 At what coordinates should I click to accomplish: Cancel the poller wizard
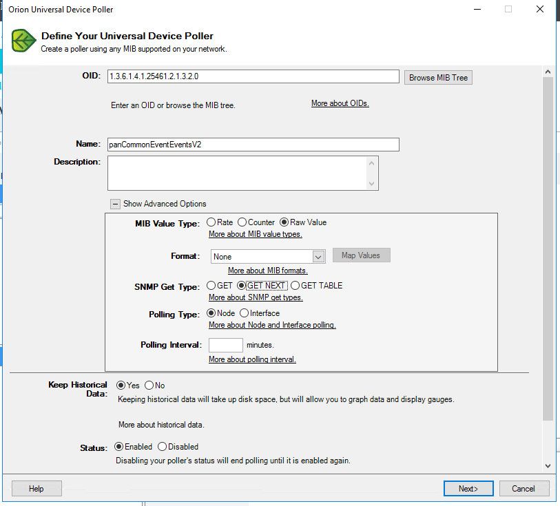pos(524,489)
